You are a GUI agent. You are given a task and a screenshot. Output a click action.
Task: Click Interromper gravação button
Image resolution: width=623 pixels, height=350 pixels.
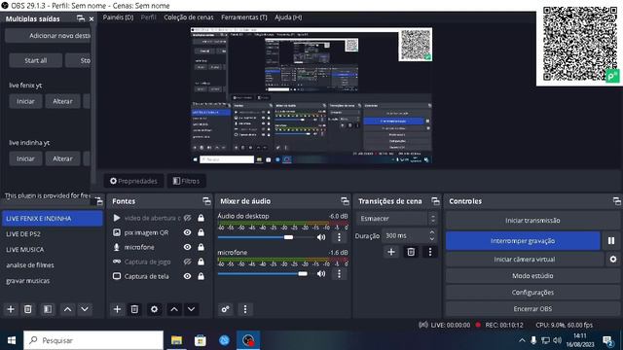click(523, 241)
